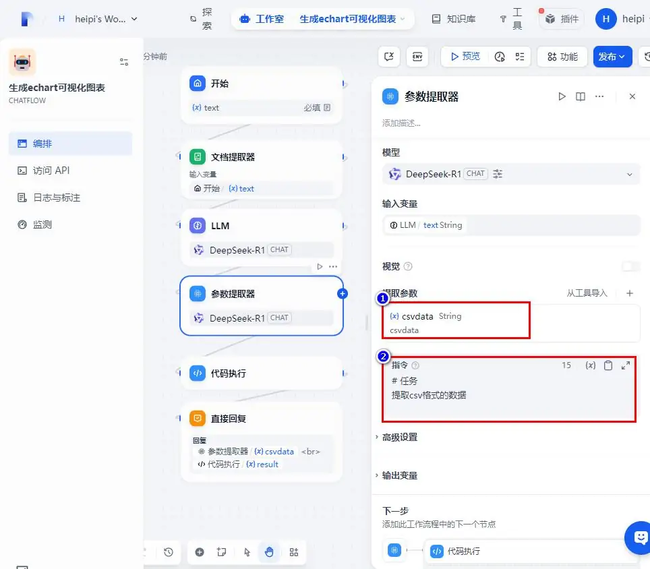Screen dimensions: 650x569
Task: Open change history via the clock icon
Action: click(168, 552)
